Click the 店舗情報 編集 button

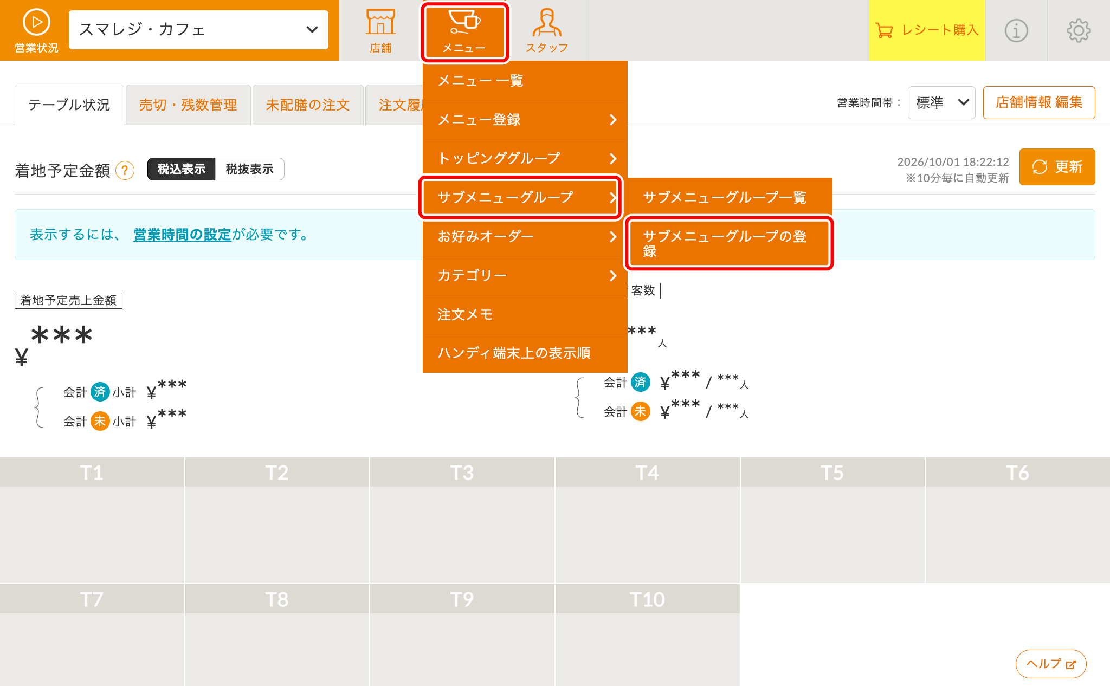click(x=1039, y=102)
